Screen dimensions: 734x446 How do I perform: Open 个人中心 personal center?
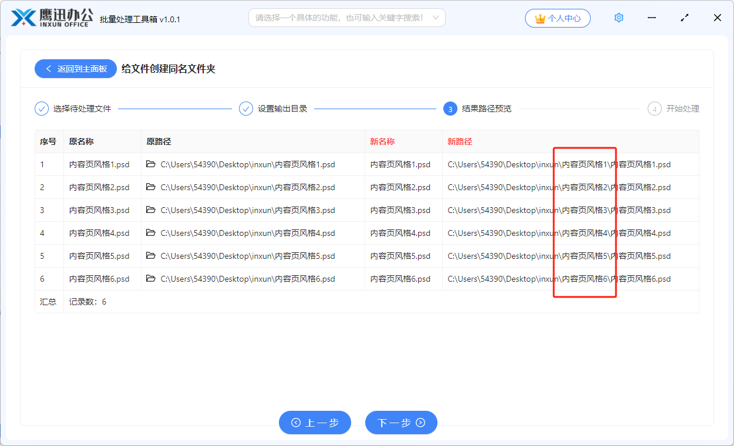(558, 18)
